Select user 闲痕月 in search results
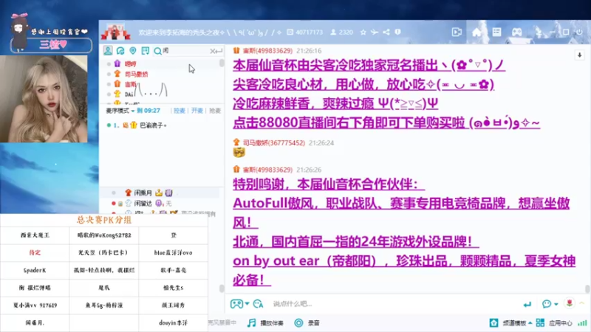This screenshot has height=332, width=591. [x=143, y=193]
